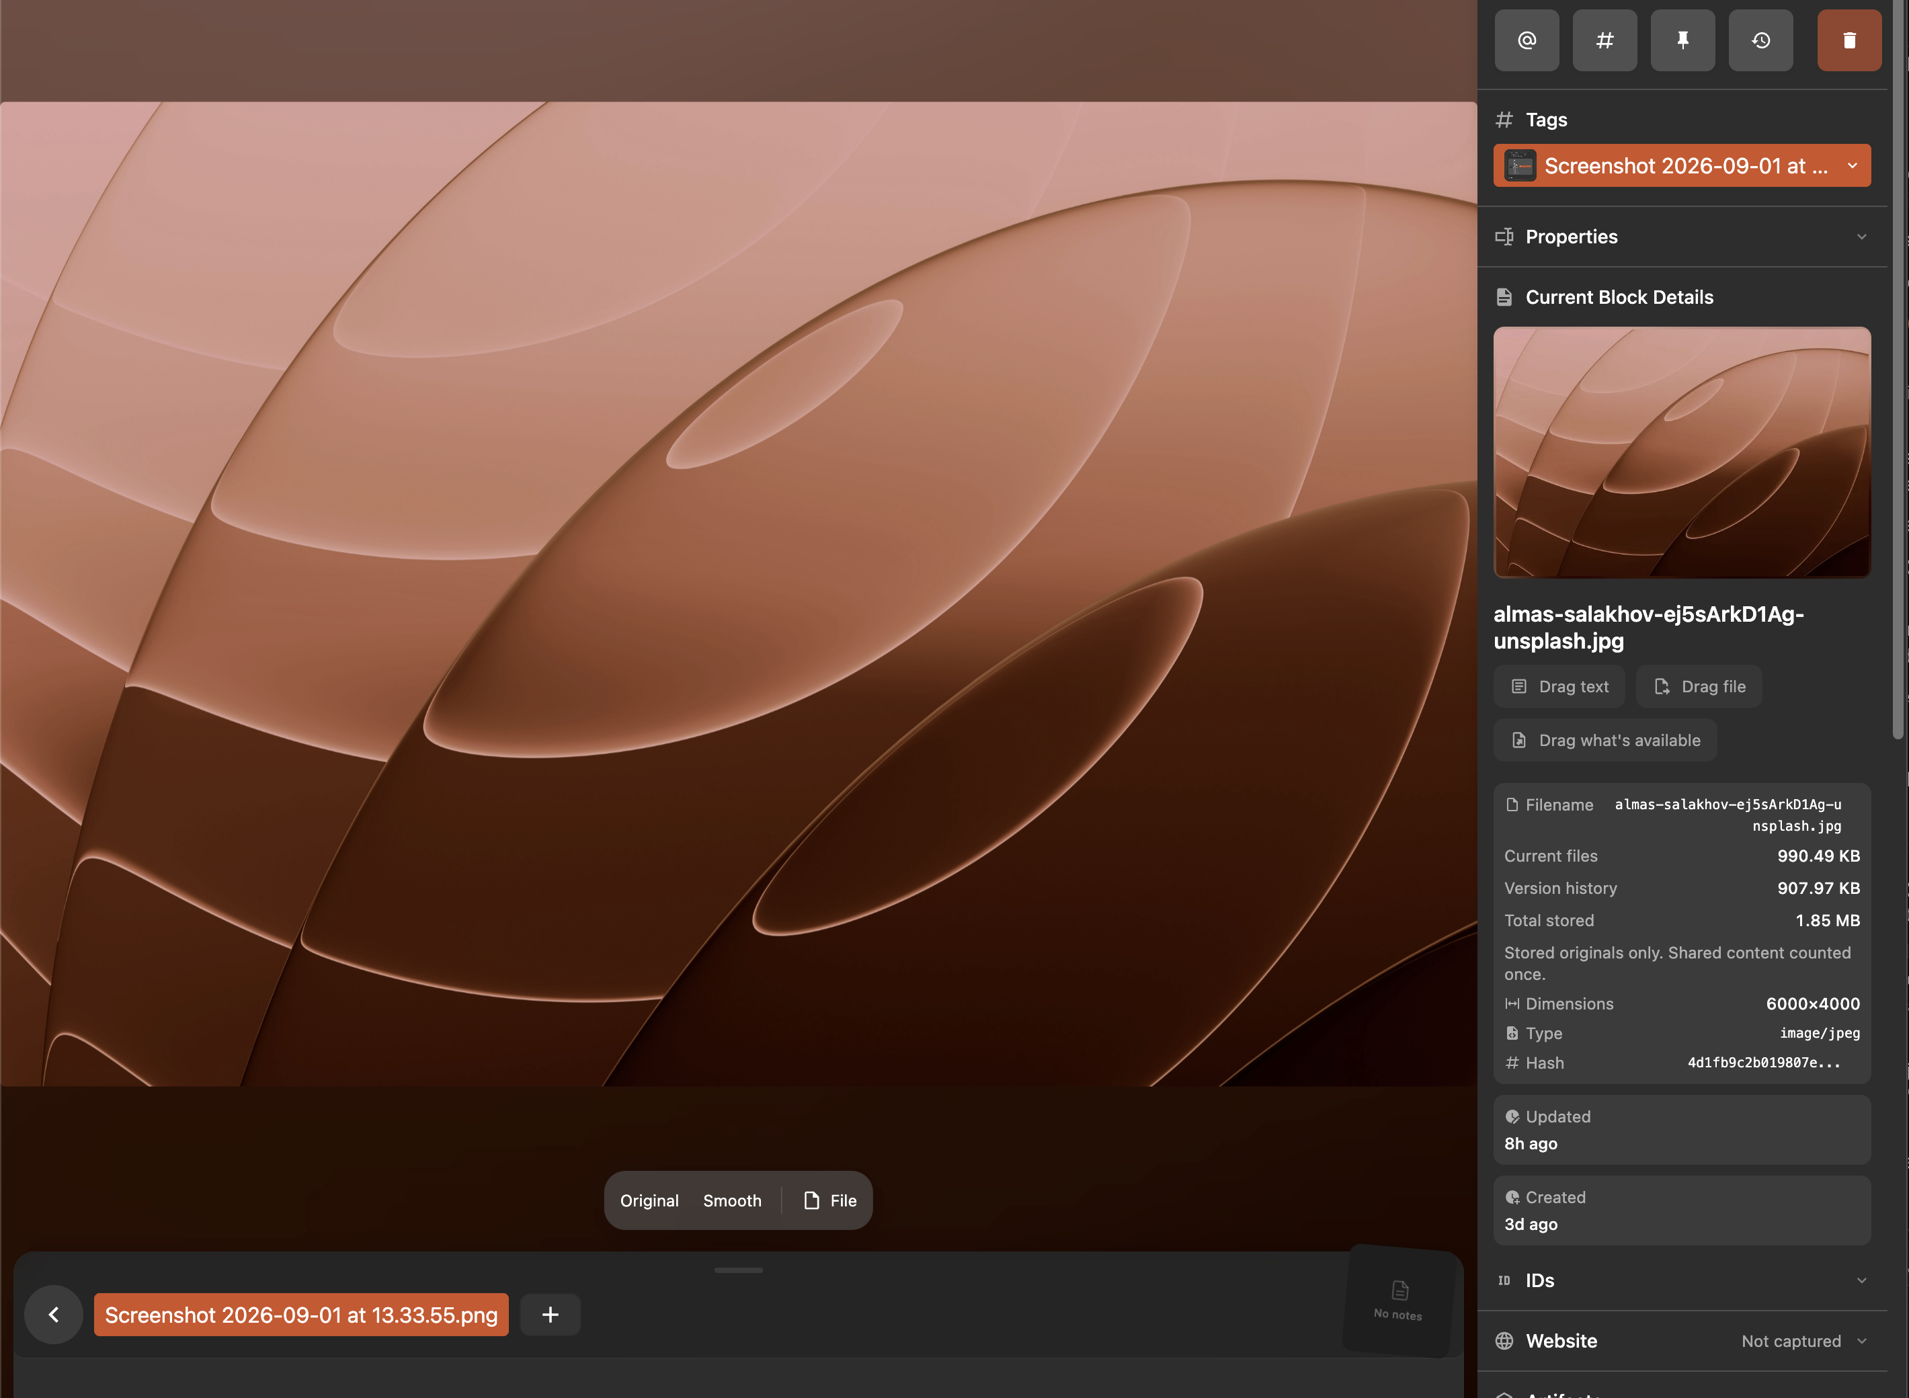Click the Version history 907.97 KB value
Screen dimensions: 1909x1398
[1818, 888]
